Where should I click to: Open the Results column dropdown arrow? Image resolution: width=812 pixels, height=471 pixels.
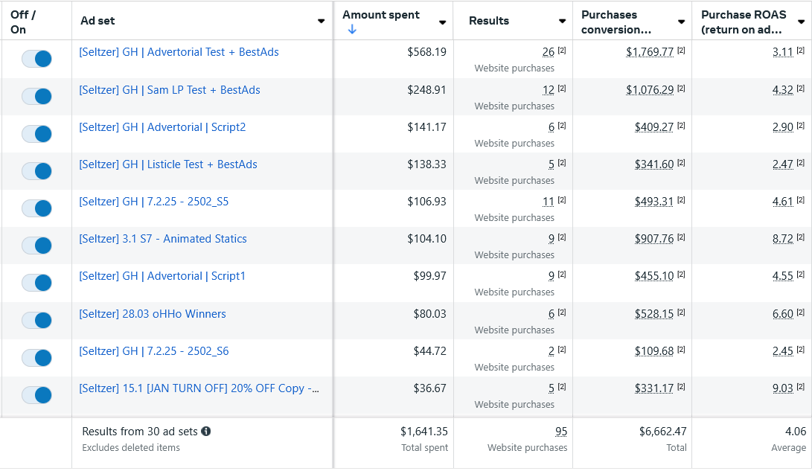562,22
